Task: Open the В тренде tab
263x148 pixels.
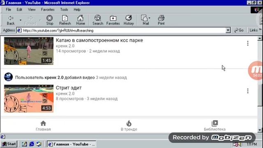Action: click(129, 126)
